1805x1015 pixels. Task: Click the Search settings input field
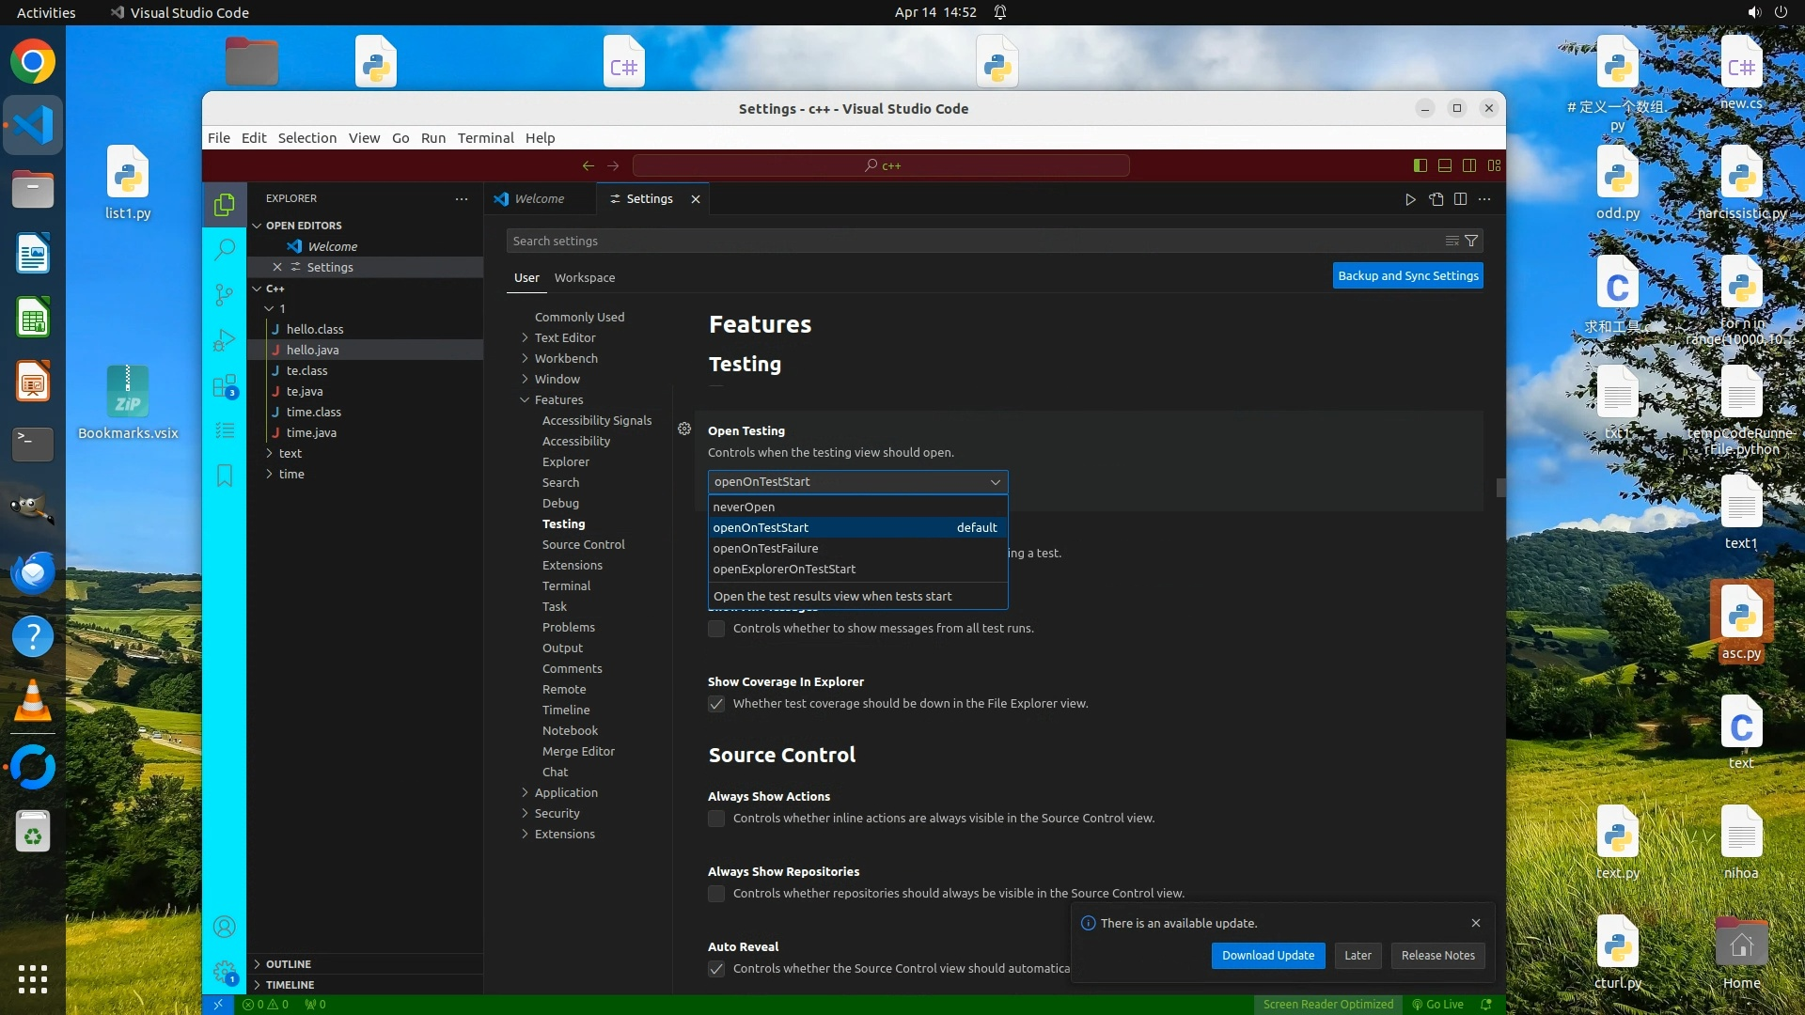[968, 241]
